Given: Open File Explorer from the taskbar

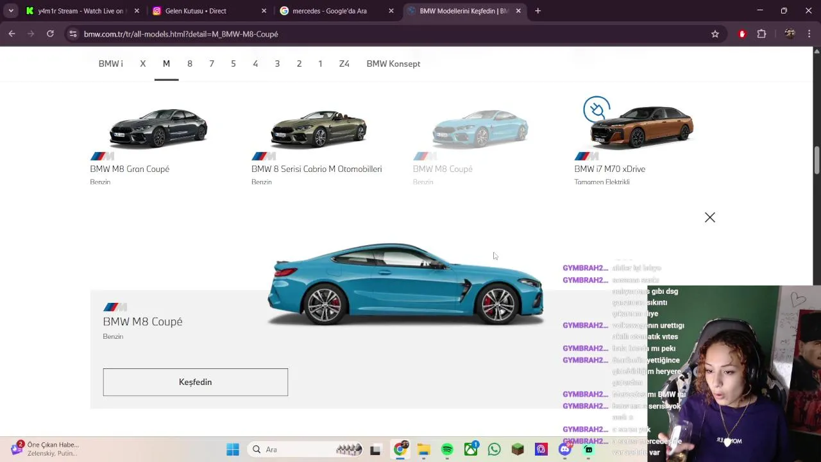Looking at the screenshot, I should click(423, 450).
